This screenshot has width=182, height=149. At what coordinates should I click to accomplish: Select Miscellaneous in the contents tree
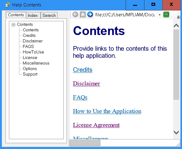point(36,63)
